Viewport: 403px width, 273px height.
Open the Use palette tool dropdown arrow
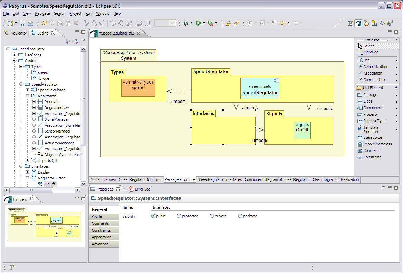pos(396,61)
